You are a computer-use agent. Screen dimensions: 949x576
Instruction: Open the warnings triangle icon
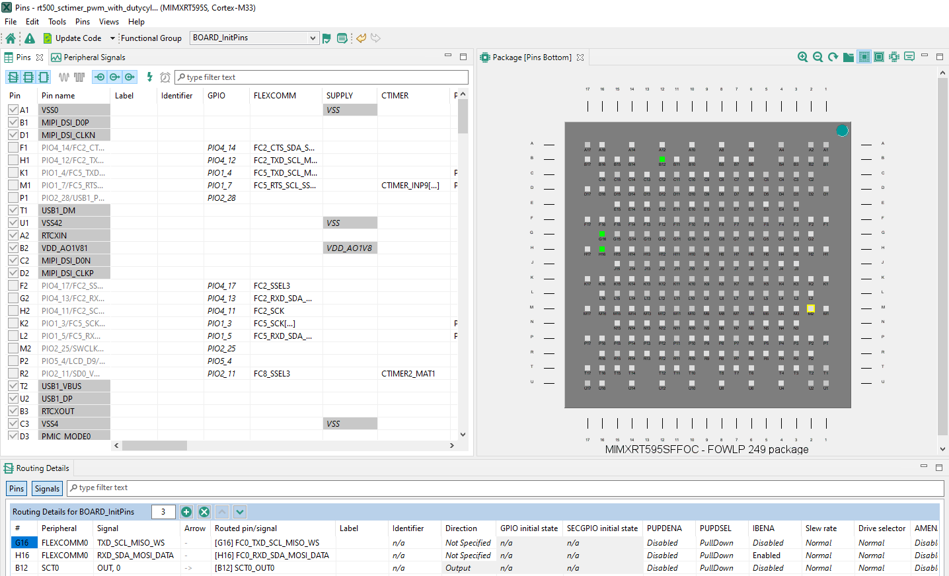30,38
